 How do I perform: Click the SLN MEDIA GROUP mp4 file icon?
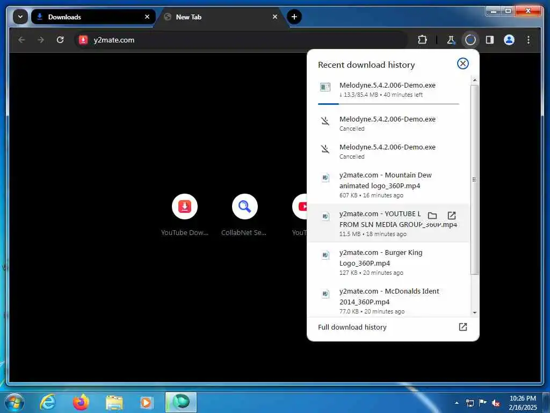pos(325,216)
